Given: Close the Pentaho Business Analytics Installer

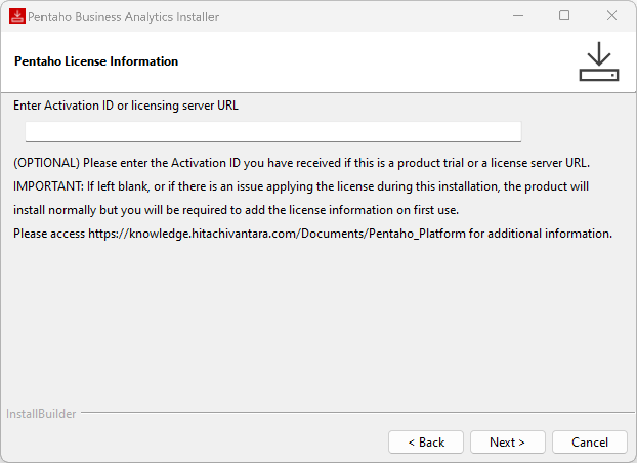Looking at the screenshot, I should click(611, 16).
